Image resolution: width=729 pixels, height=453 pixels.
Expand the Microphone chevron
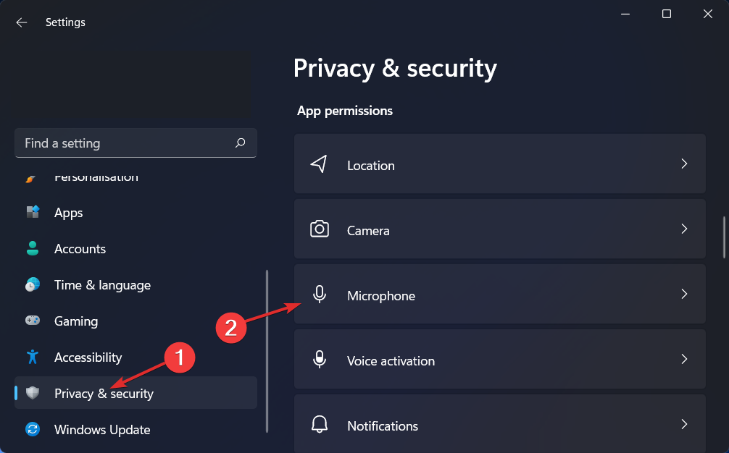[x=684, y=295]
